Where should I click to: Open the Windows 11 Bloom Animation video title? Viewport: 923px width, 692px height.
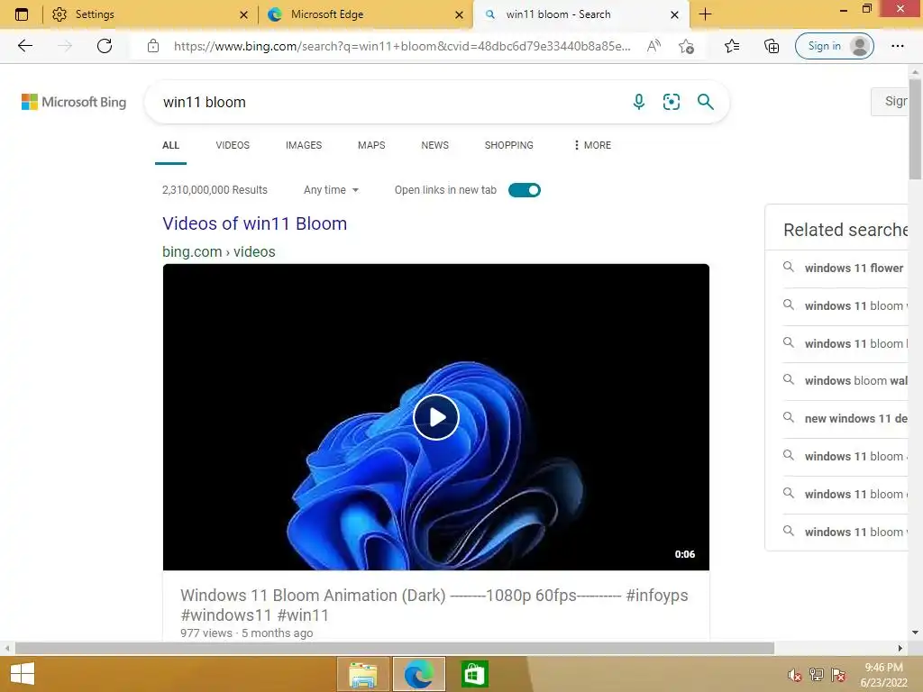point(434,605)
